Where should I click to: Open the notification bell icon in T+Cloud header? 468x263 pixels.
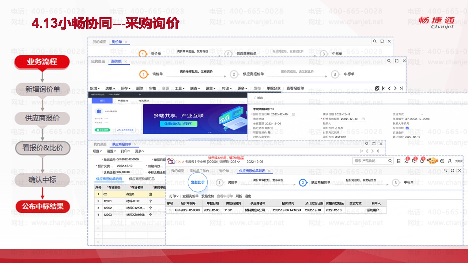tap(421, 161)
